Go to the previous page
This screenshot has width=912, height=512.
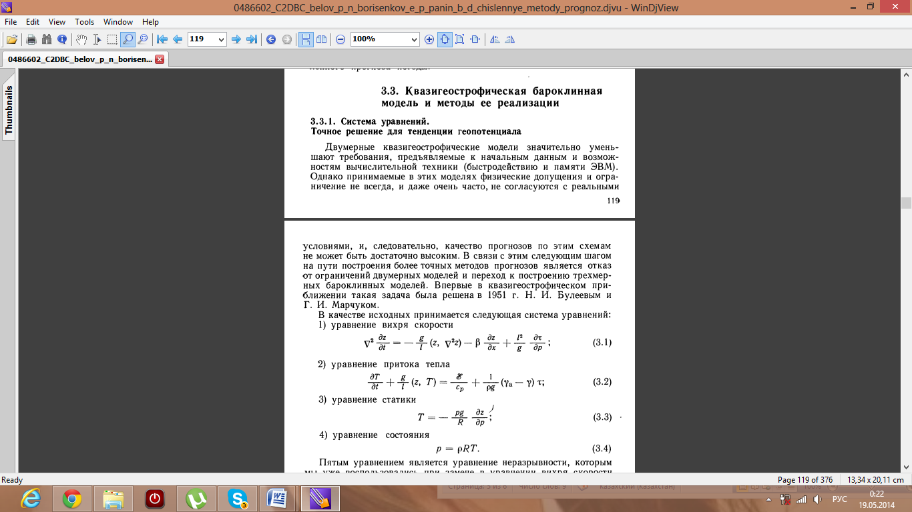[x=178, y=39]
